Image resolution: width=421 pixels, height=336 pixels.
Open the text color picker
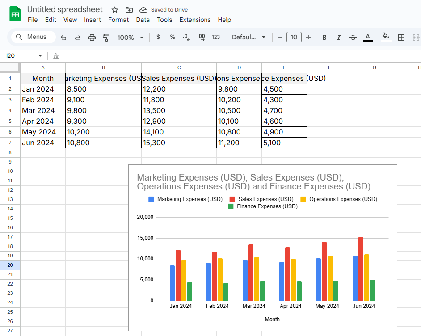point(368,38)
